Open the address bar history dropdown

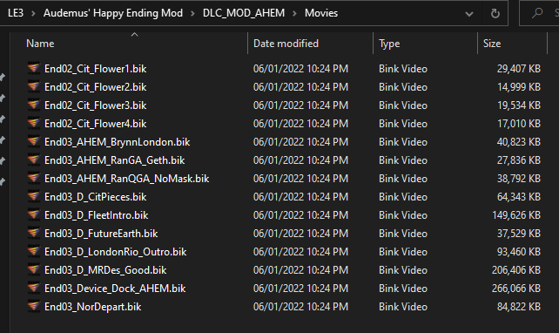469,14
